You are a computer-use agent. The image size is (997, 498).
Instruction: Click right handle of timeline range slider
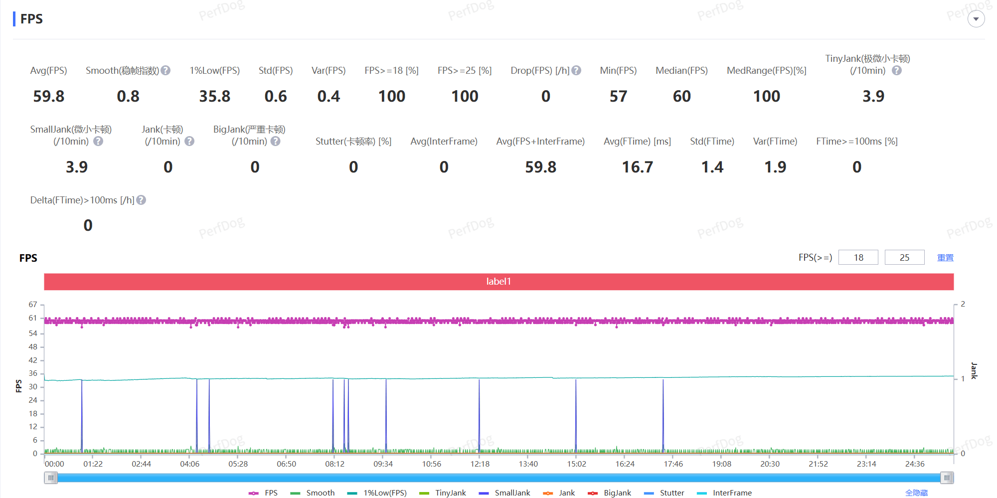tap(947, 478)
